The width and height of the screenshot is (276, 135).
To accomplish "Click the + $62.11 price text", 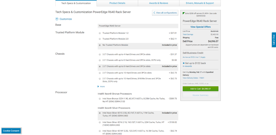I will click(173, 39).
